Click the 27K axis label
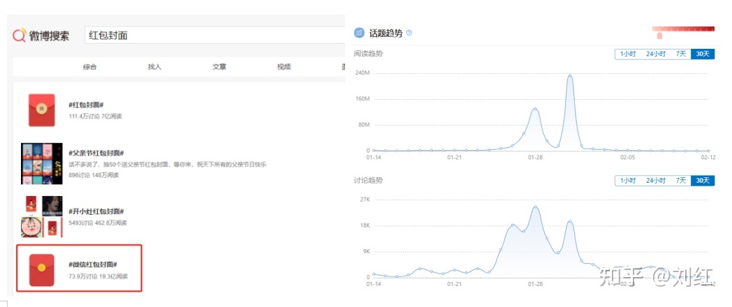The image size is (732, 307). click(x=365, y=200)
